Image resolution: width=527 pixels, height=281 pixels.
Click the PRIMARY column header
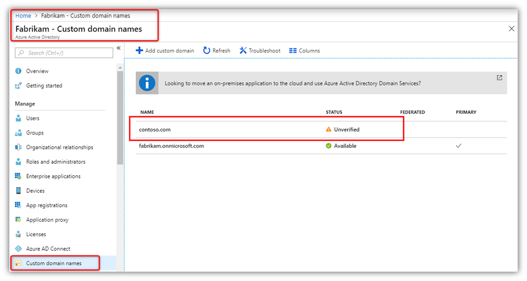466,112
